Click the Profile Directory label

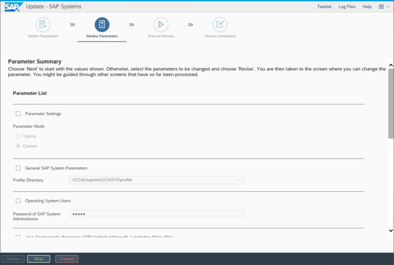(x=28, y=180)
